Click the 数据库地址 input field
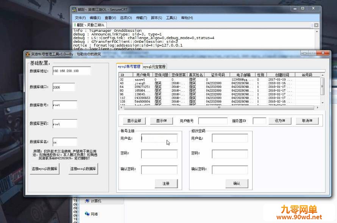The image size is (337, 223). pyautogui.click(x=72, y=71)
